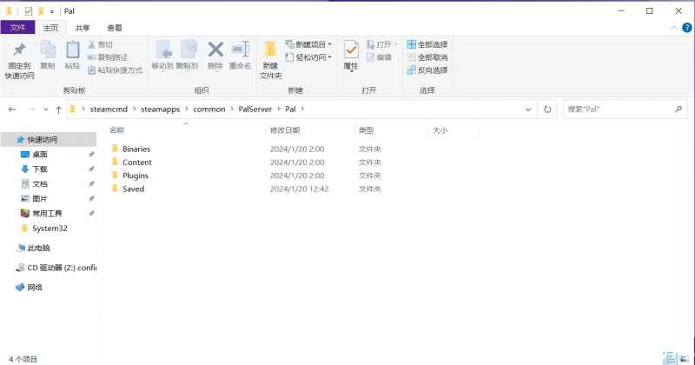Click Cut (剪切) scissors icon

(x=92, y=44)
